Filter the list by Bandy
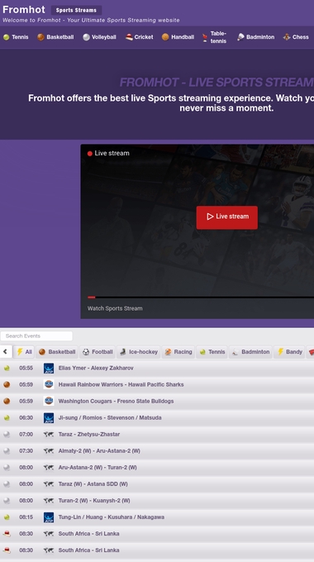The height and width of the screenshot is (562, 314). (290, 352)
